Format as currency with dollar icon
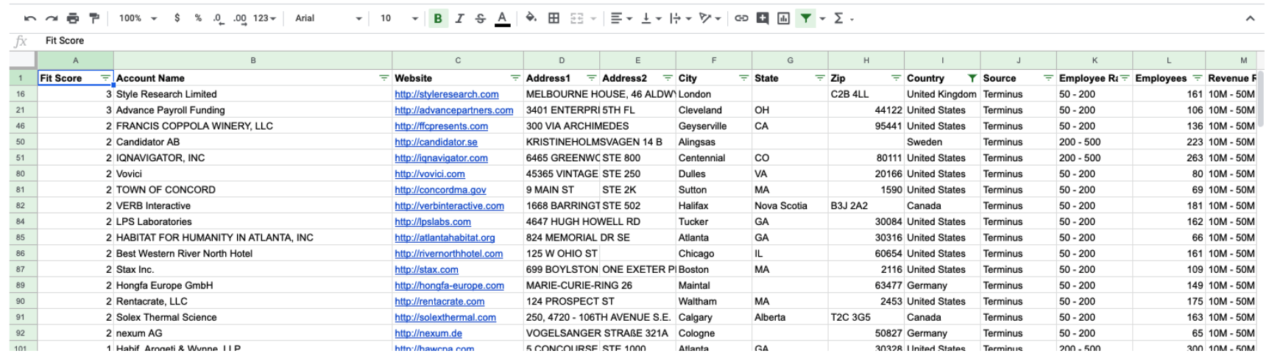This screenshot has height=359, width=1269. click(177, 18)
